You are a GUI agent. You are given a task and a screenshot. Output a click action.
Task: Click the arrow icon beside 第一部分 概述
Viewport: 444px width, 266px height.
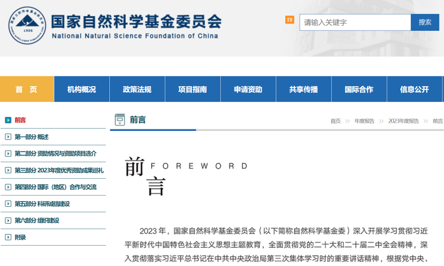(x=8, y=137)
